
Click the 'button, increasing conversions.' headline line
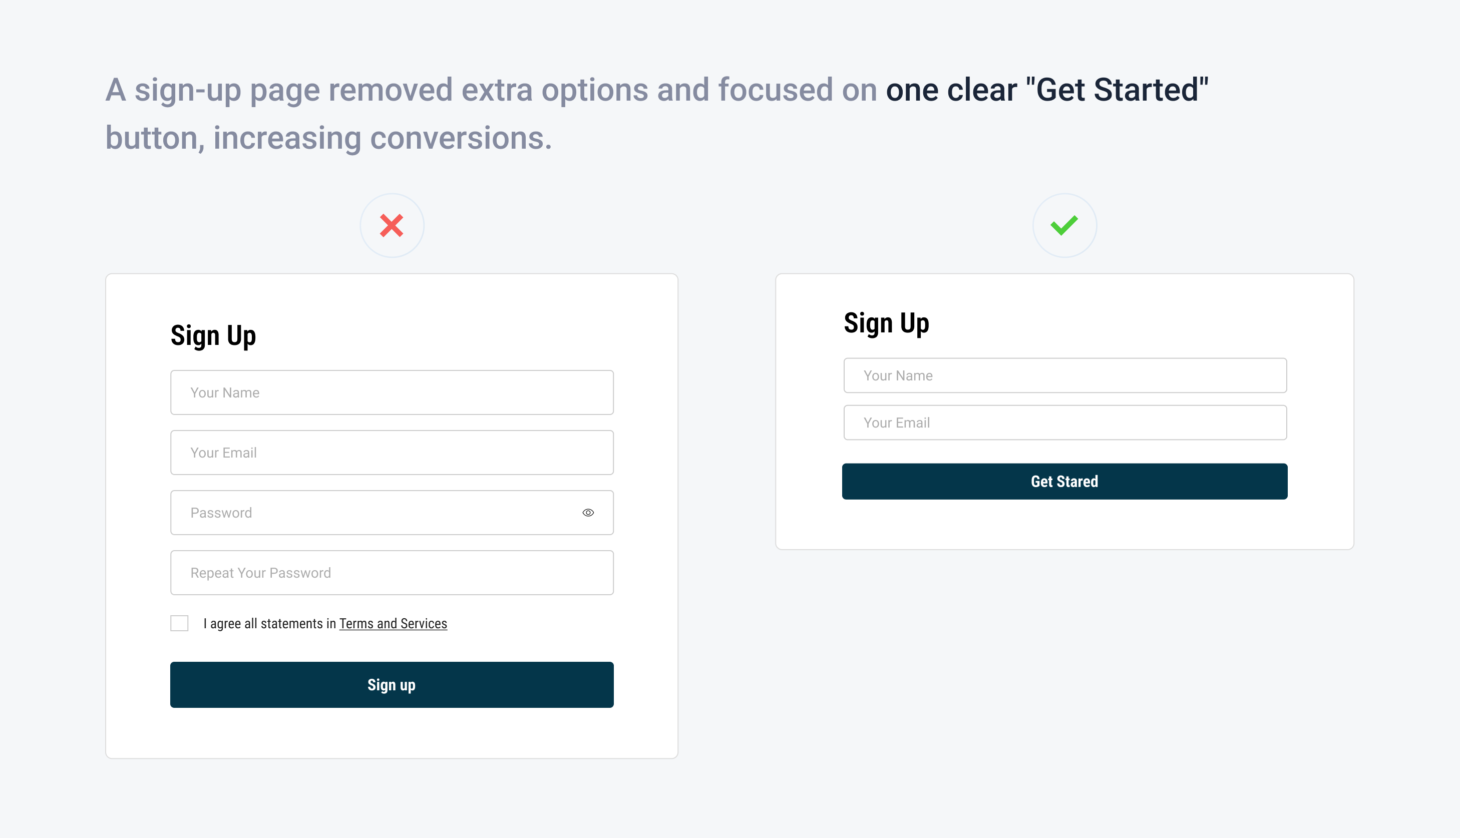(328, 138)
